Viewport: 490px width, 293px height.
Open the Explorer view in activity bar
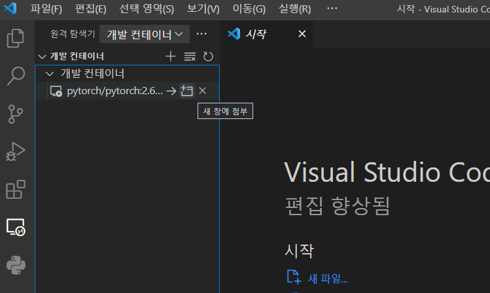15,38
